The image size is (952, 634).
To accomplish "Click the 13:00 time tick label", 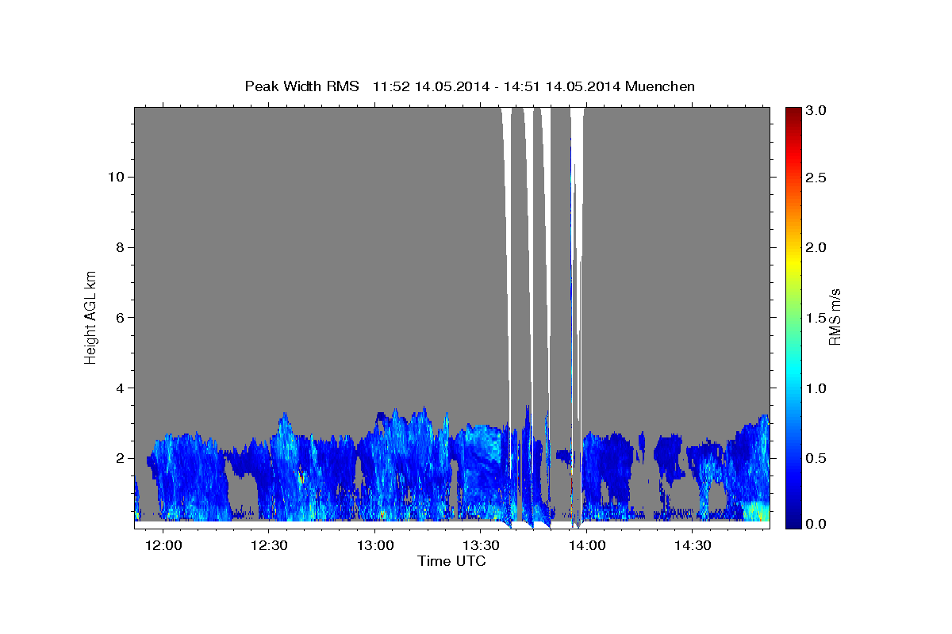I will pos(374,545).
